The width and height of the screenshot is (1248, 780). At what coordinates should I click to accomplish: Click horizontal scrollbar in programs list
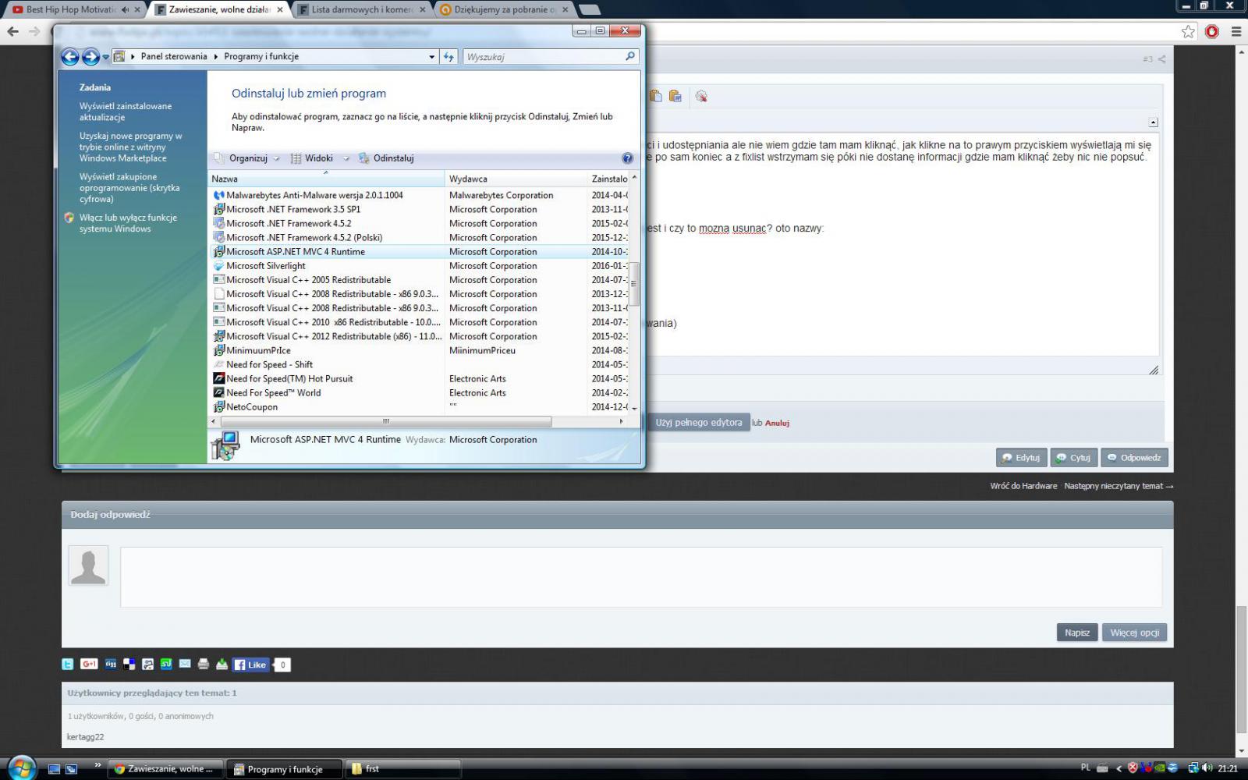click(x=386, y=421)
